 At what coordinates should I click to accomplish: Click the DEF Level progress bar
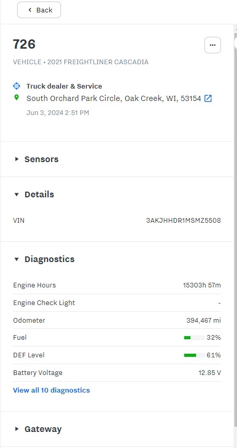(194, 355)
